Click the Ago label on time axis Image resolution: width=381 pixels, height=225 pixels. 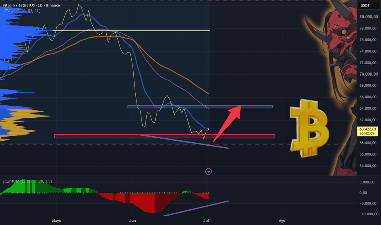[x=282, y=220]
